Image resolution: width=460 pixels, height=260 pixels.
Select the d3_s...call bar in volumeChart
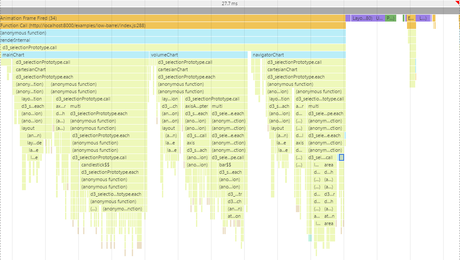click(x=197, y=136)
